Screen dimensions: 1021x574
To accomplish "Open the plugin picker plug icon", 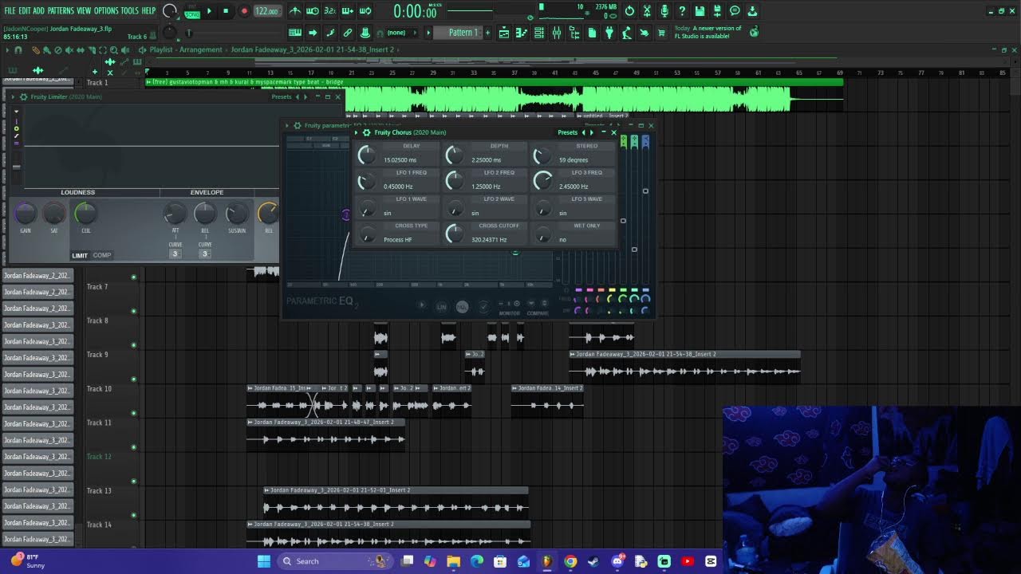I will [609, 33].
